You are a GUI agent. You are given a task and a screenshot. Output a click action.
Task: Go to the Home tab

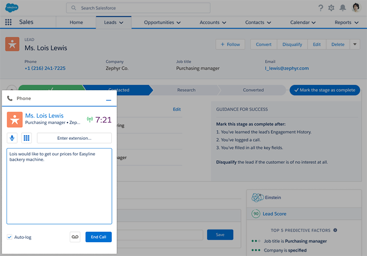tap(77, 23)
